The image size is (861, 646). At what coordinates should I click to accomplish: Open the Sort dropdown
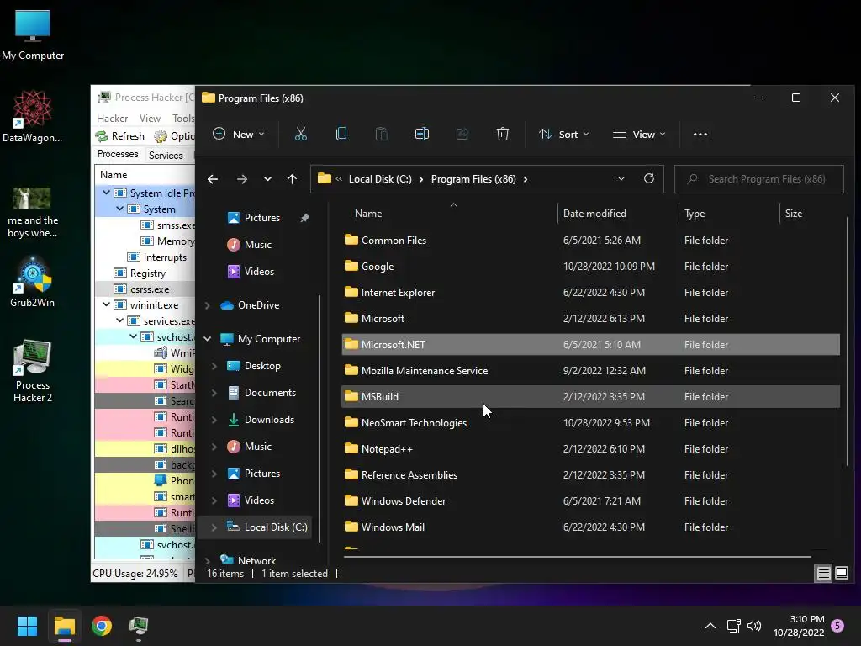564,134
